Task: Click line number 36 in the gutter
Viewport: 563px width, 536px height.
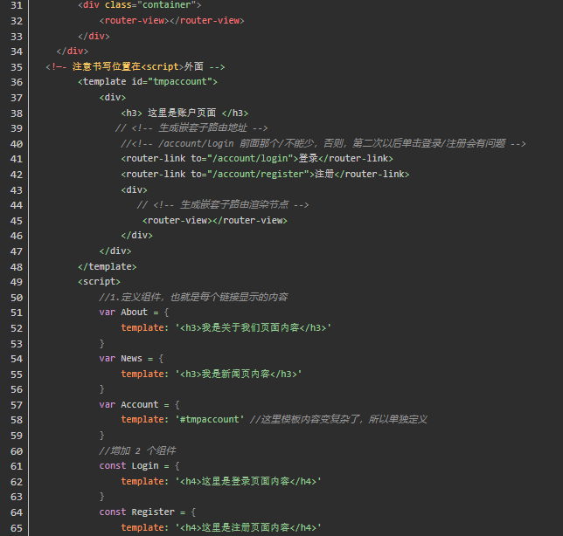Action: [16, 81]
